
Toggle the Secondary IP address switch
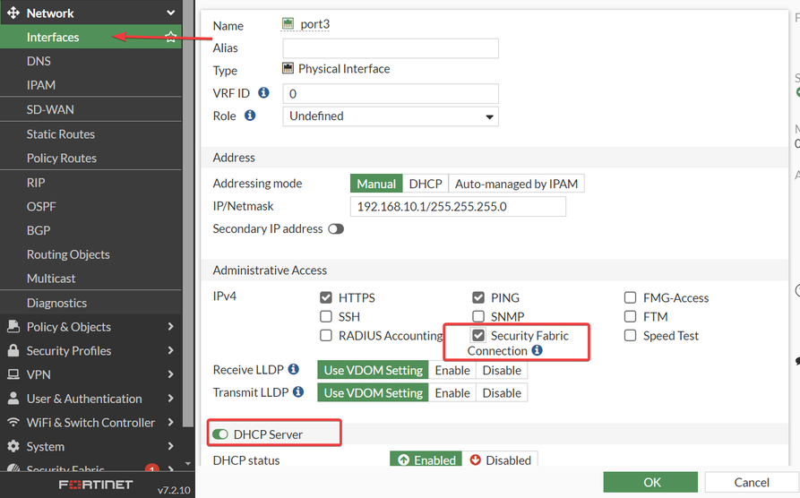coord(336,229)
